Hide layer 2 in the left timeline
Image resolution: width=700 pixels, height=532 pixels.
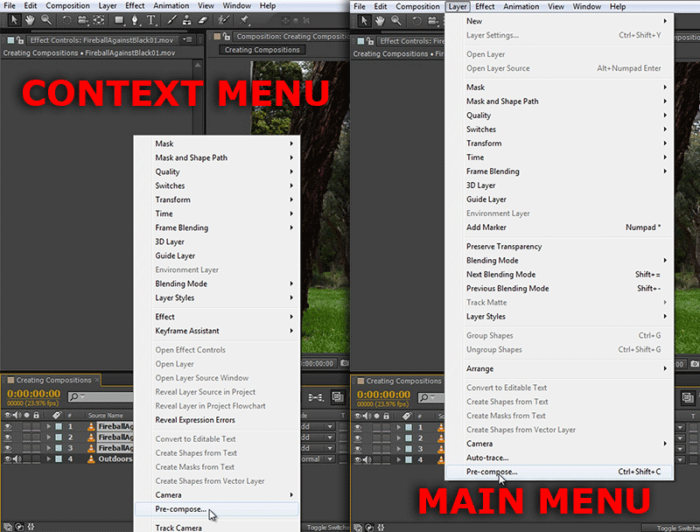8,437
